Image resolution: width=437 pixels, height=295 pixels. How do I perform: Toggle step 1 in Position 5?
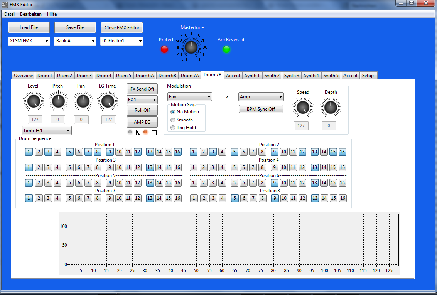click(x=29, y=183)
